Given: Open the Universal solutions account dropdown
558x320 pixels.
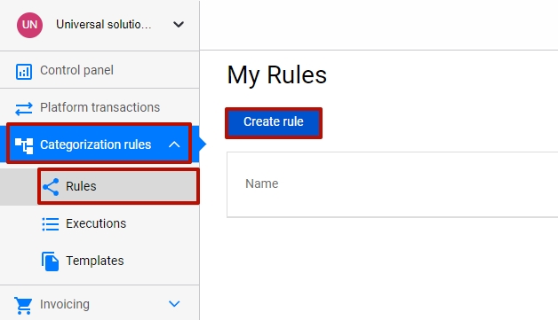Looking at the screenshot, I should pos(179,25).
